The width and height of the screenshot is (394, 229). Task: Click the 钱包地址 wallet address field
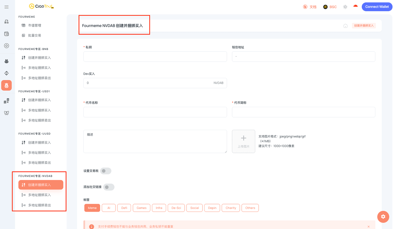coord(303,57)
